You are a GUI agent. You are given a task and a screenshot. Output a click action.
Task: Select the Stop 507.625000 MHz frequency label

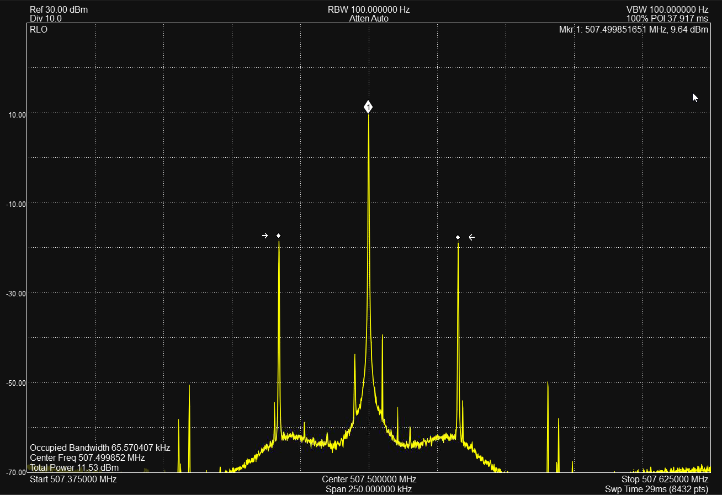point(665,479)
